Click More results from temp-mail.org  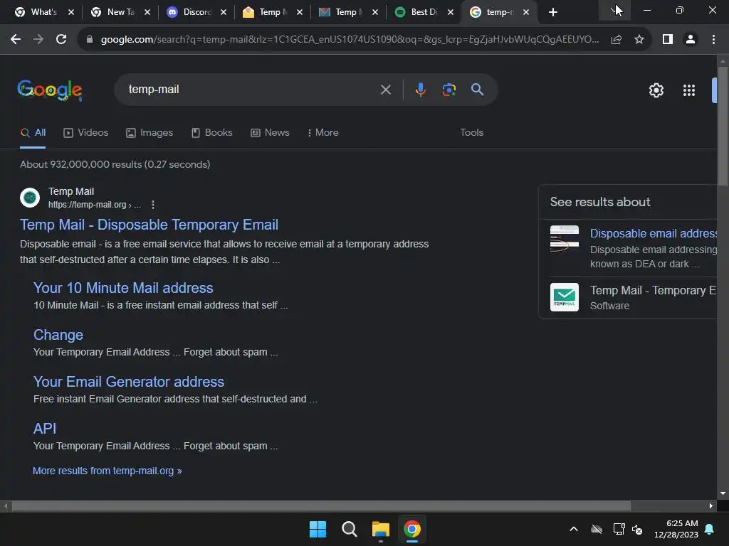pos(107,471)
